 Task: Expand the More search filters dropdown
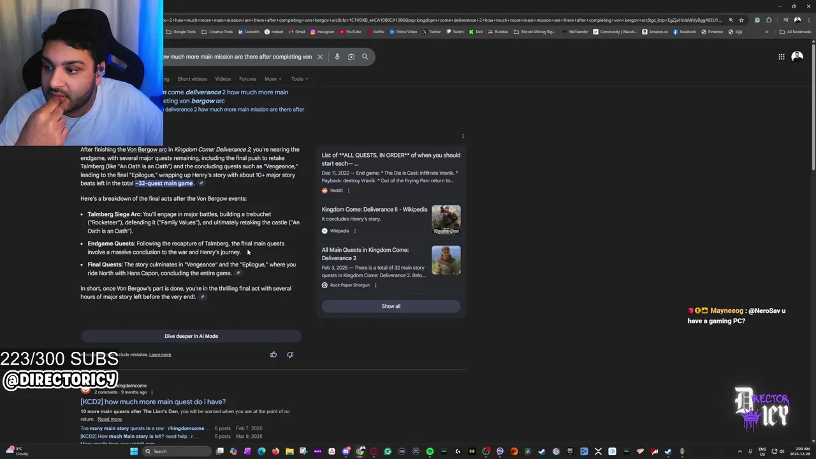click(273, 79)
